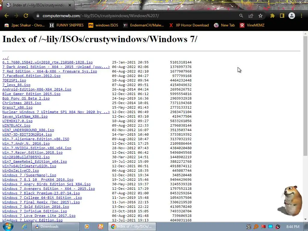Download Win.7.NVIDIA.Edition.x86.x64.iso
308x231 pixels.
[x=37, y=148]
